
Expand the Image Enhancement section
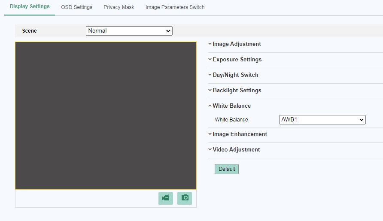[x=240, y=134]
